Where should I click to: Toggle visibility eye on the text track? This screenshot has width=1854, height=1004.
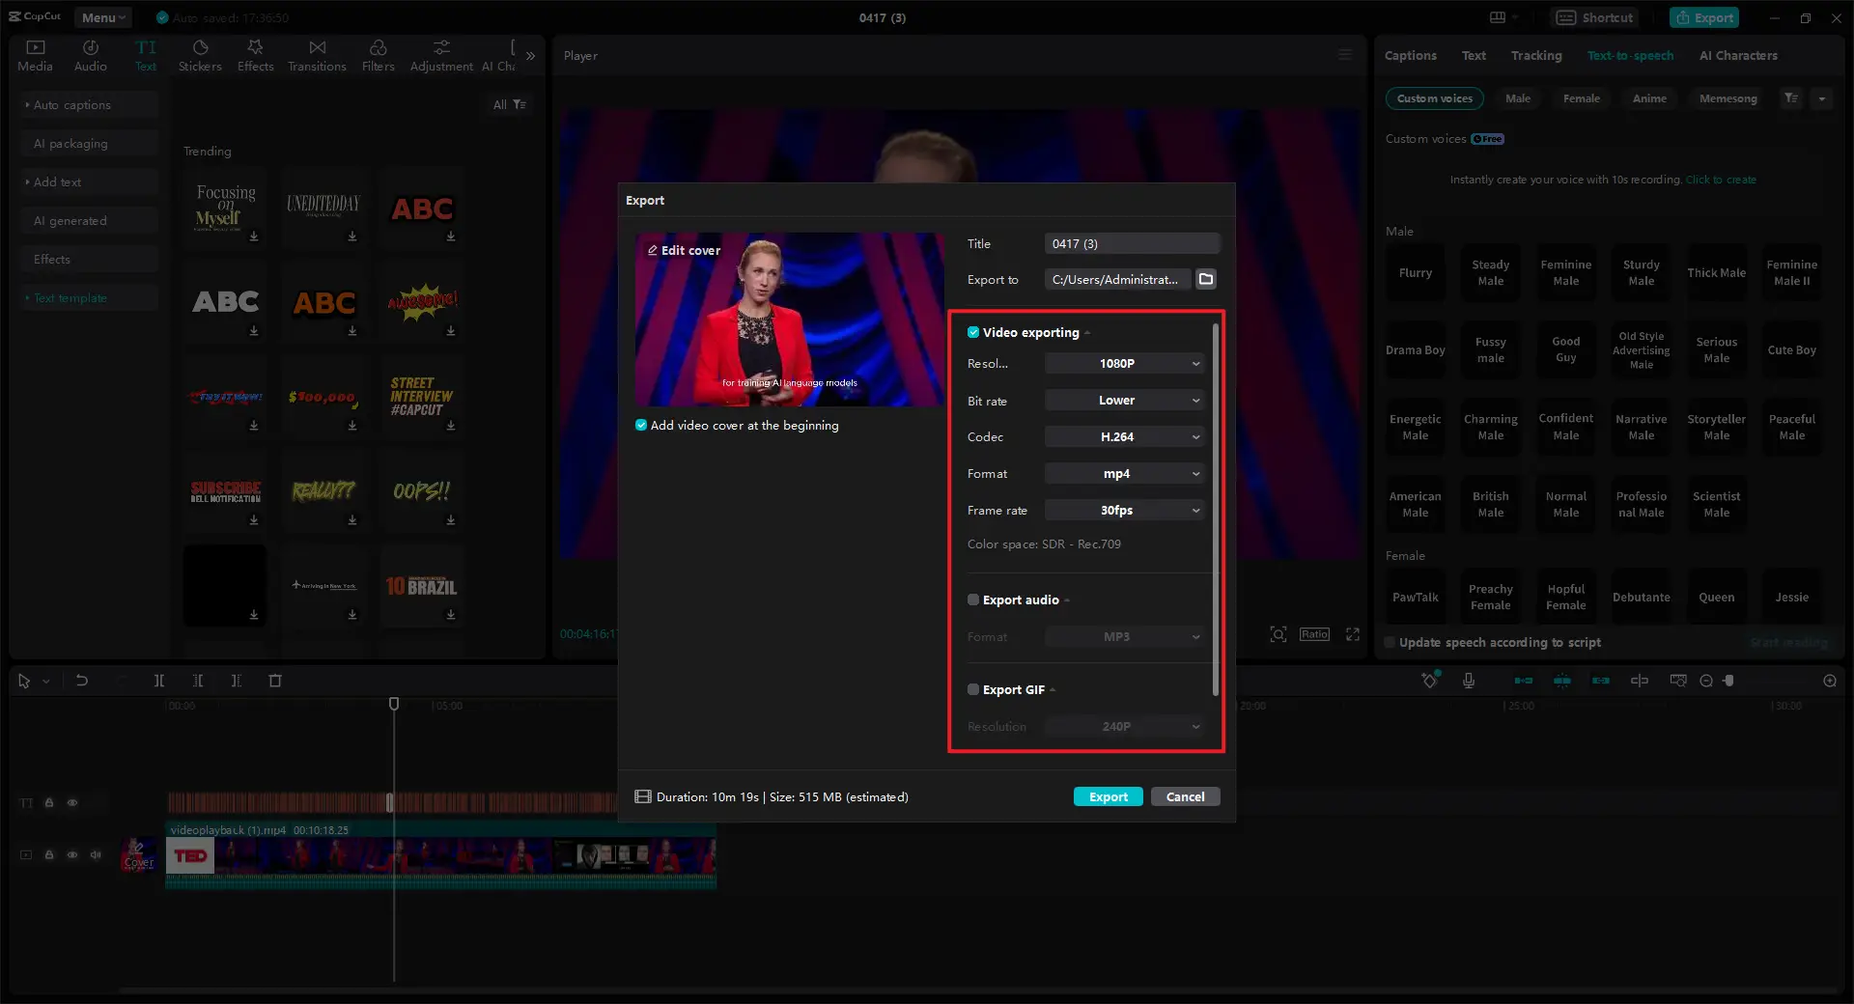[72, 802]
